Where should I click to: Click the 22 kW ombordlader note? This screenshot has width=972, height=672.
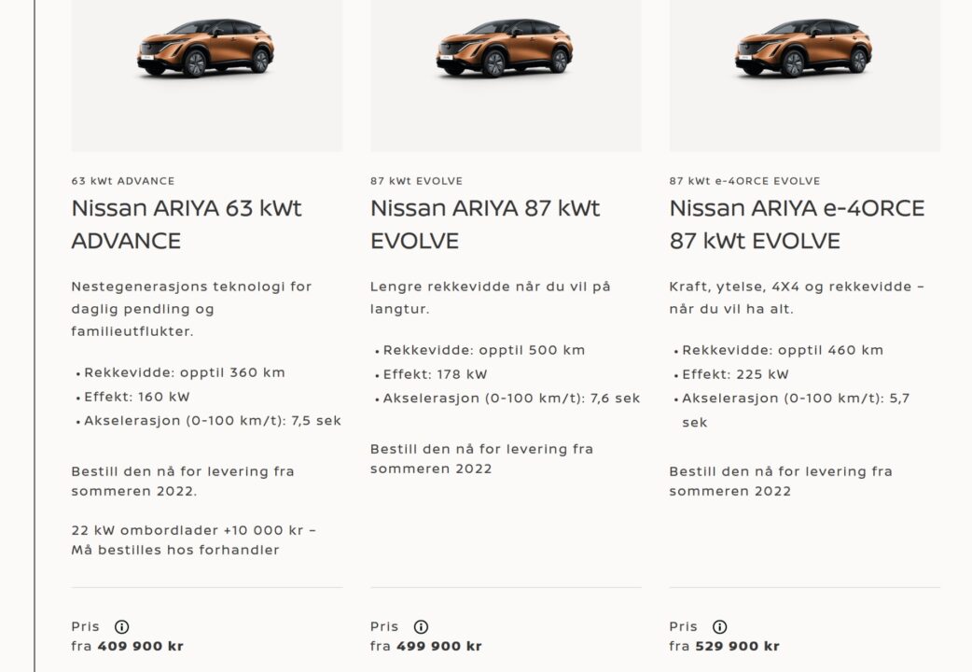[193, 540]
